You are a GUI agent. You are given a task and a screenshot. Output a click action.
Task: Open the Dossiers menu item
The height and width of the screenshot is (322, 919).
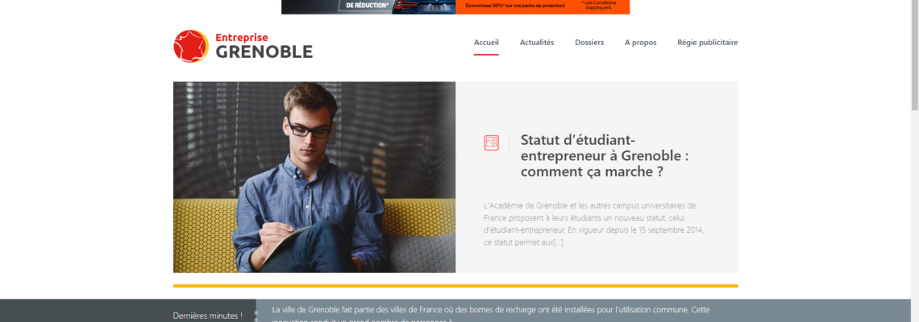point(589,42)
